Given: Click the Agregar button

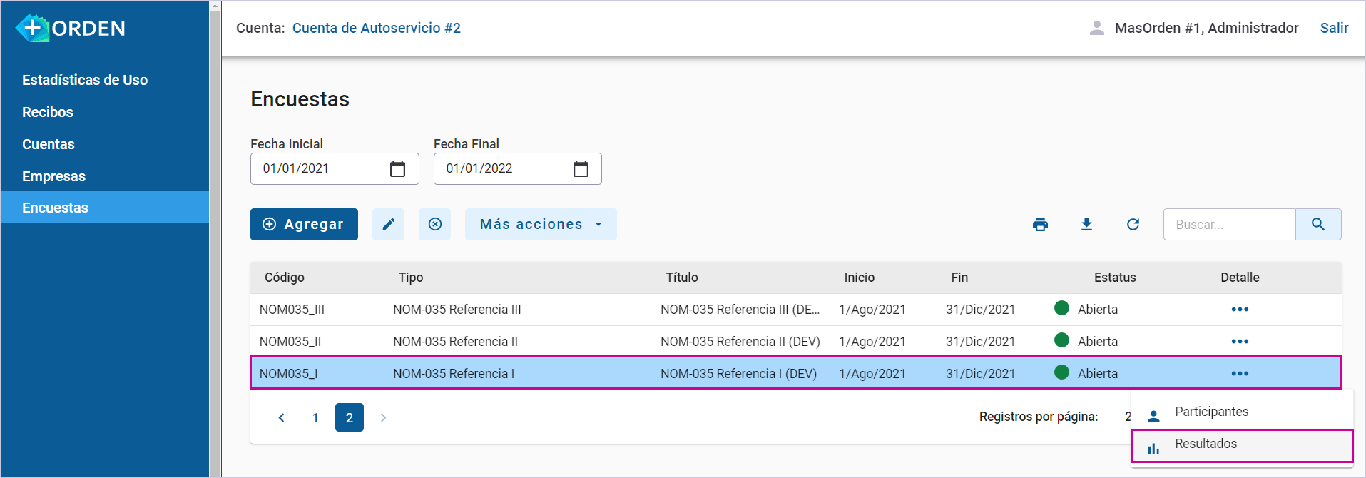Looking at the screenshot, I should point(304,224).
